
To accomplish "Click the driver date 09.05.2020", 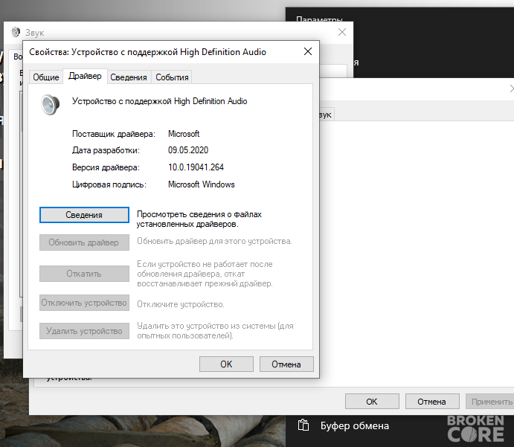I will (x=188, y=150).
